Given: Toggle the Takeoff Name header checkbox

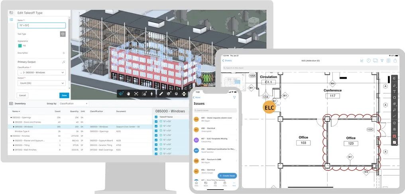Looking at the screenshot, I should [x=156, y=117].
